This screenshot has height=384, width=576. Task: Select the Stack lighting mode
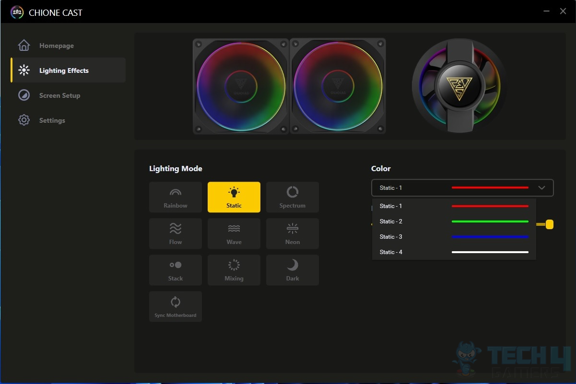pos(176,270)
